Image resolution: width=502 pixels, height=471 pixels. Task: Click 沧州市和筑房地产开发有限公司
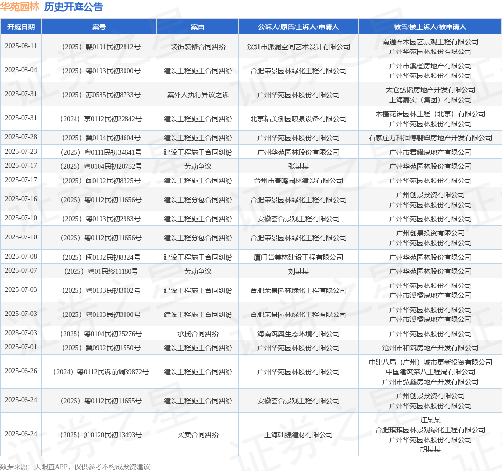tap(430, 348)
